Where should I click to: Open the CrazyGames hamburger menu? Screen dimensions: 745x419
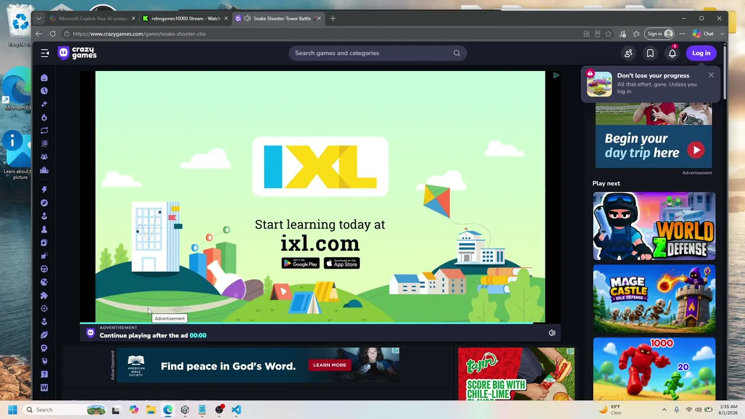tap(45, 53)
